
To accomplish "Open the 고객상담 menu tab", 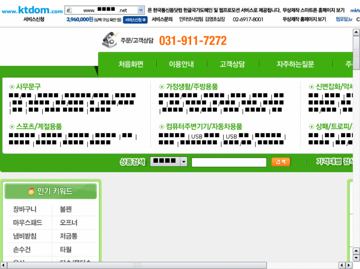I will click(x=232, y=64).
